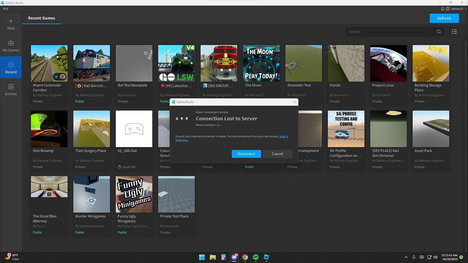Open the New place panel

[x=11, y=24]
